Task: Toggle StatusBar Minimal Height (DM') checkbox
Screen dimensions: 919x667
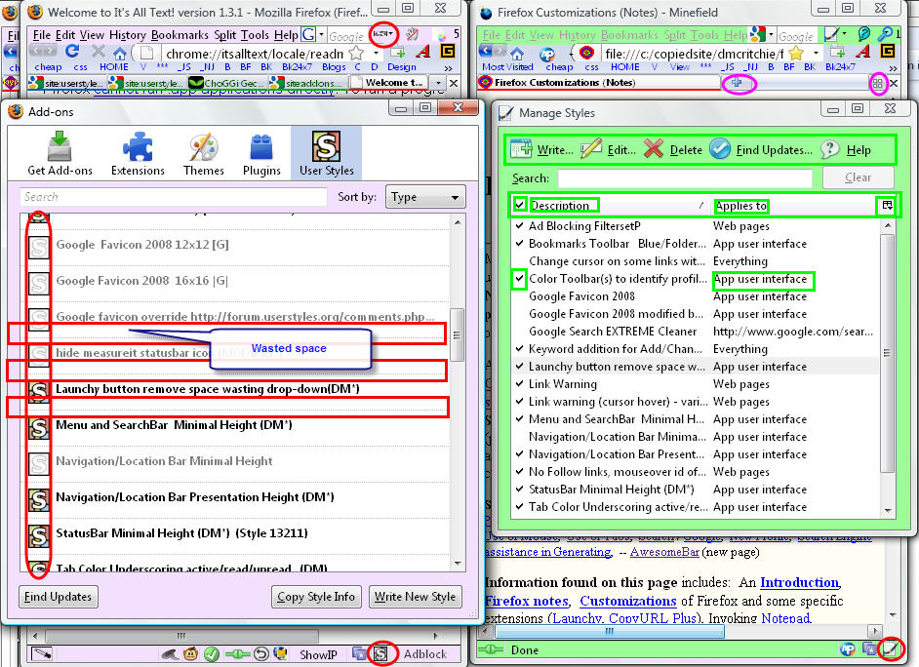Action: pos(519,489)
